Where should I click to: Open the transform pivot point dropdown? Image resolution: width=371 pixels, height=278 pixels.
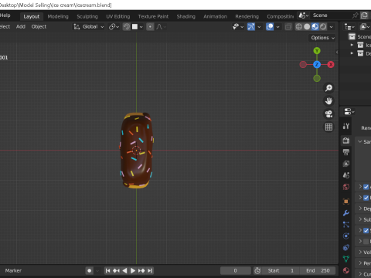click(114, 27)
